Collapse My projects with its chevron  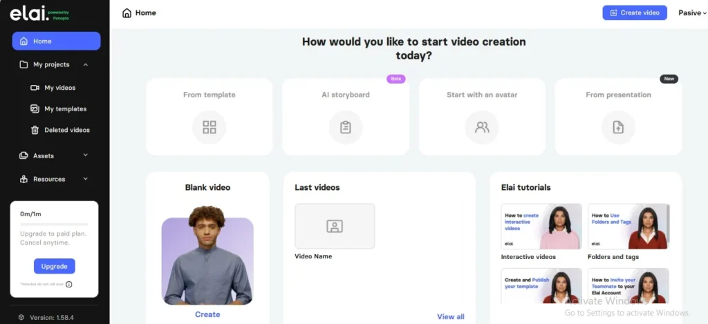pyautogui.click(x=86, y=64)
